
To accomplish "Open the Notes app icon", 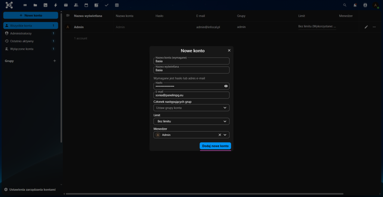I will coord(96,5).
